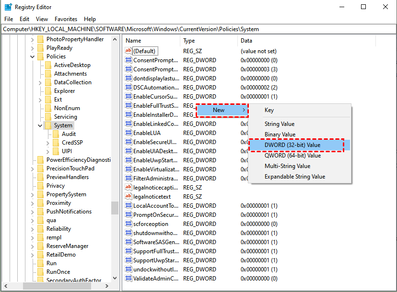397x292 pixels.
Task: Select the Policies folder icon in tree
Action: pyautogui.click(x=40, y=56)
